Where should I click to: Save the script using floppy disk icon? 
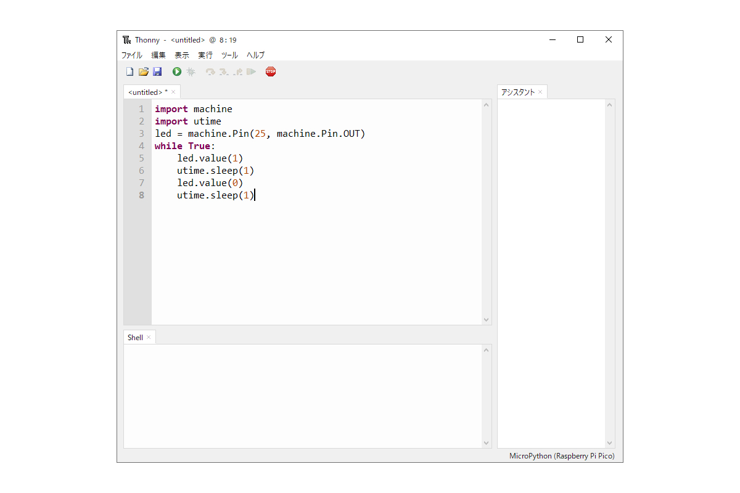pos(157,72)
